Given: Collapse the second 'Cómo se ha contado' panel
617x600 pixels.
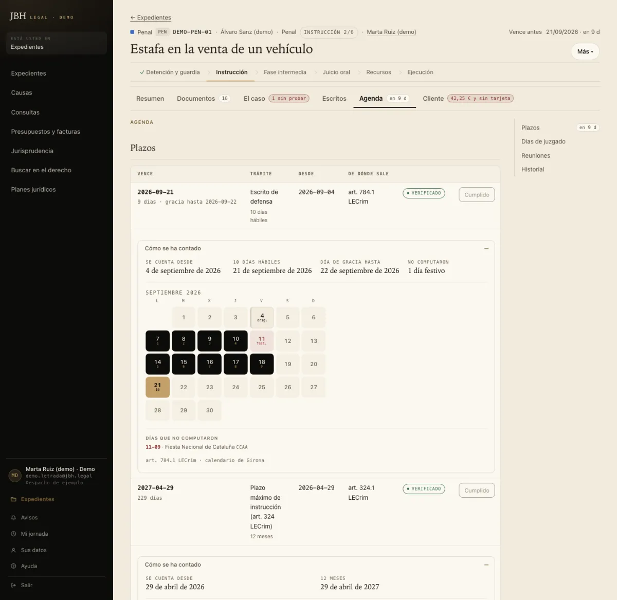Looking at the screenshot, I should click(x=486, y=565).
